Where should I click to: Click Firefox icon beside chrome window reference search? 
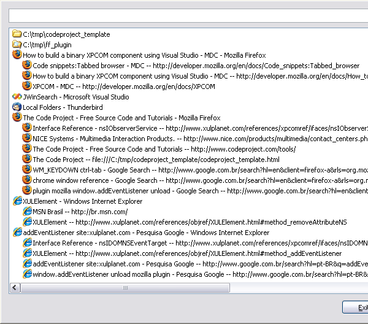coord(27,180)
